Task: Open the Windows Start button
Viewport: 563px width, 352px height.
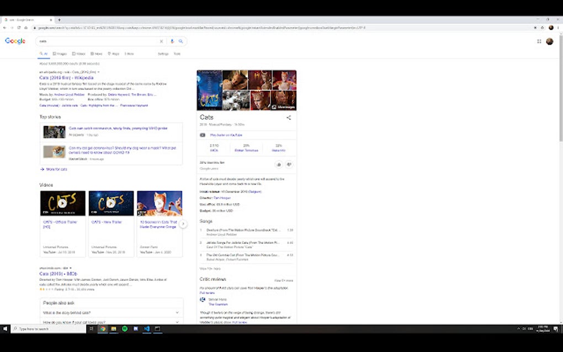Action: click(4, 328)
